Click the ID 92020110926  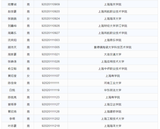pos(50,26)
